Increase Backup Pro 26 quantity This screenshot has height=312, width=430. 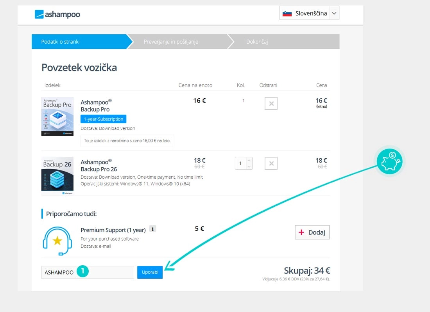pyautogui.click(x=249, y=160)
